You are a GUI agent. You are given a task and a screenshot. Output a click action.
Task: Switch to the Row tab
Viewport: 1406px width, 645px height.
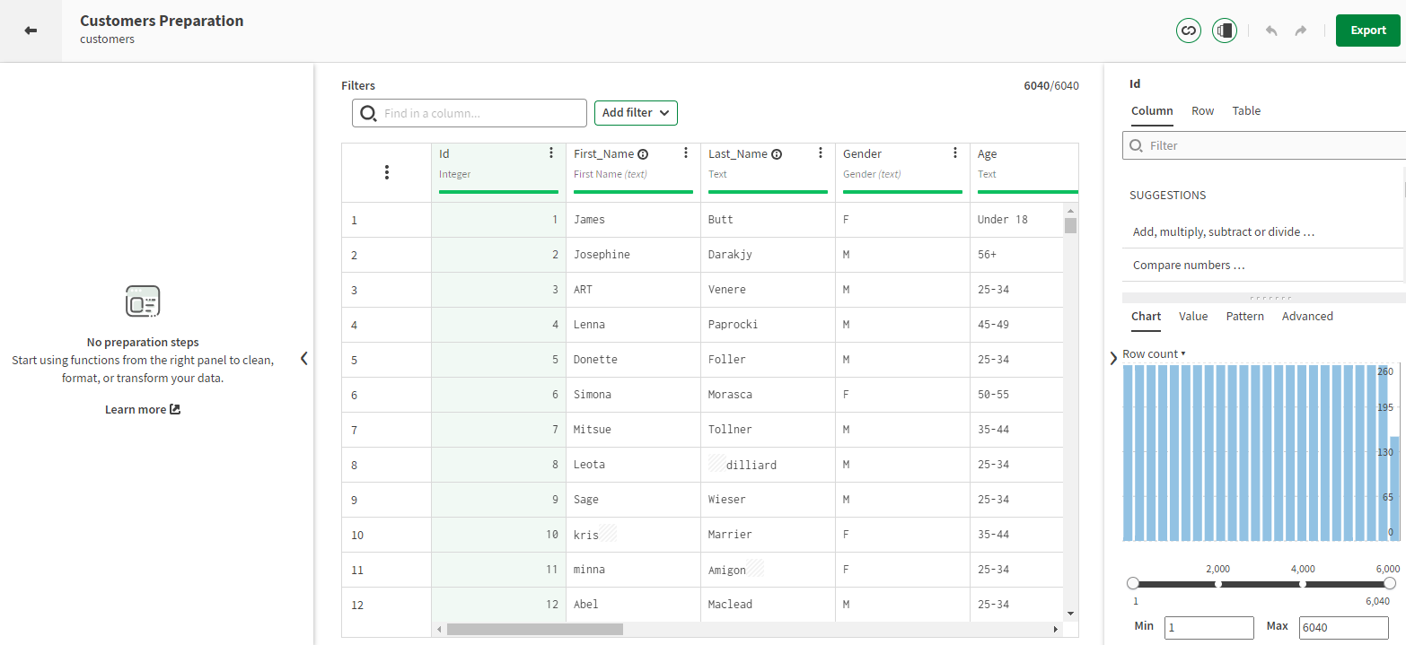[1202, 111]
